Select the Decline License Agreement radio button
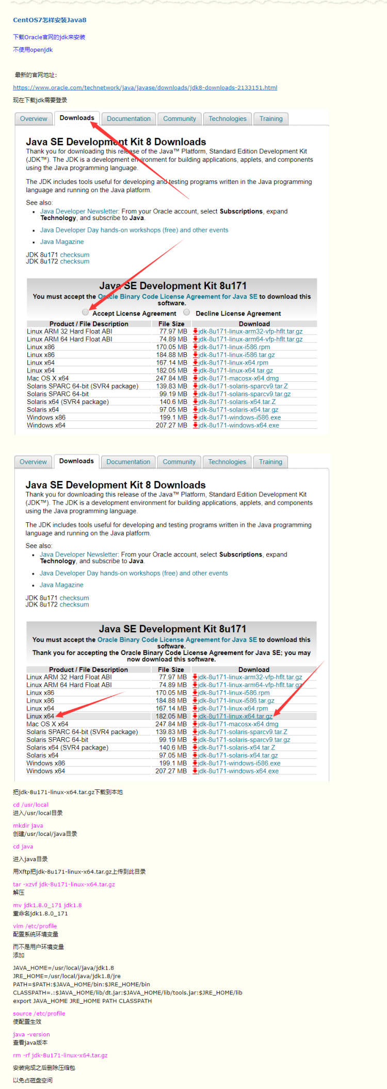Image resolution: width=387 pixels, height=1089 pixels. pos(187,312)
